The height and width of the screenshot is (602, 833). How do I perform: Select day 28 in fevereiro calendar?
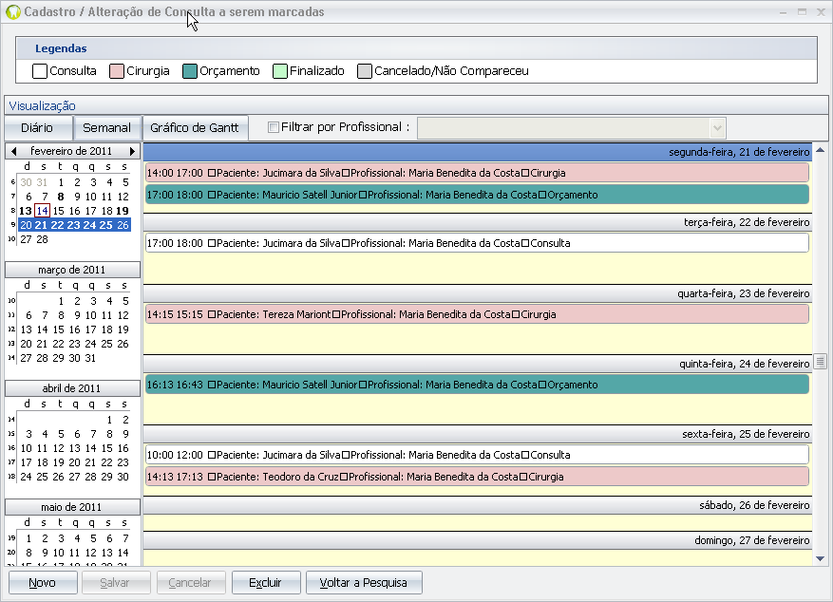43,239
